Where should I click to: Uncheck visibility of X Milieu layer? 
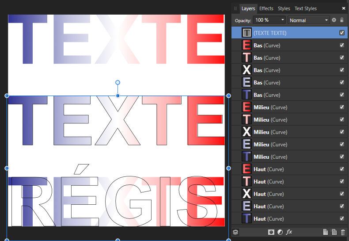click(x=342, y=132)
